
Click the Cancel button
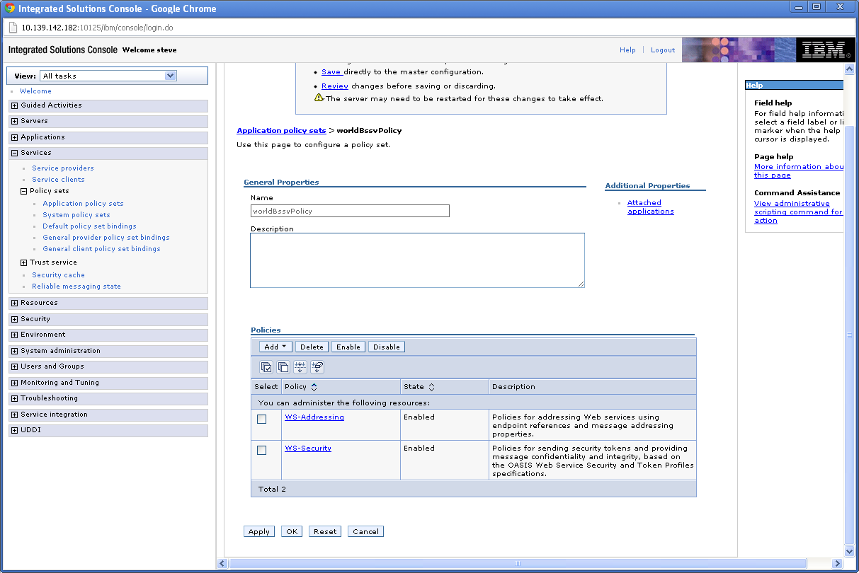365,531
